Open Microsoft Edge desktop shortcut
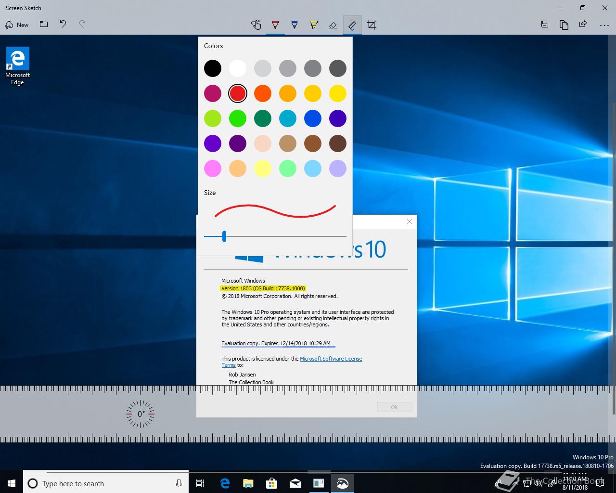 click(18, 66)
